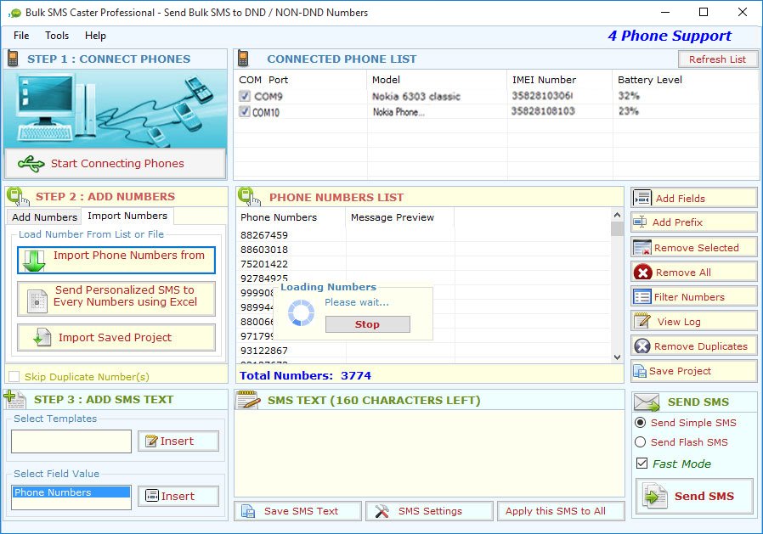Image resolution: width=763 pixels, height=534 pixels.
Task: Click the Personalized SMS Excel document icon
Action: 37,301
